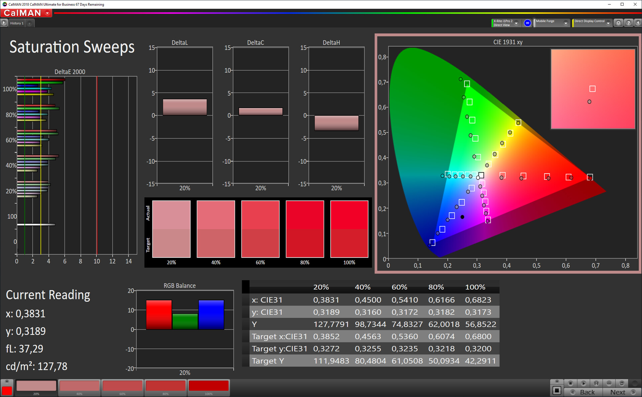Click the blue 89 meter indicator
Screen dimensions: 642x397
tap(527, 23)
